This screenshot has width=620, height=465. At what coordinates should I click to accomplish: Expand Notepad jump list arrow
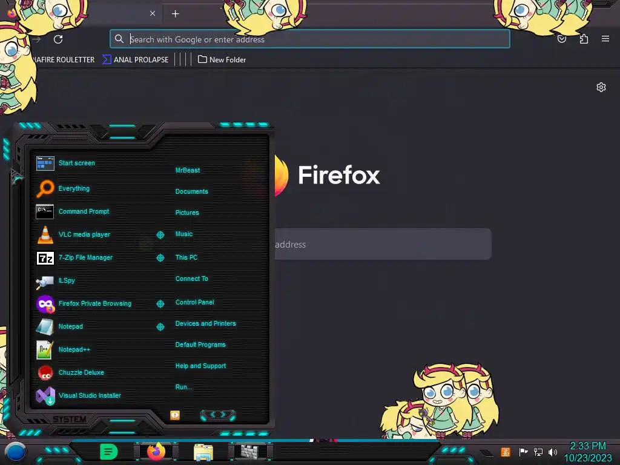160,326
